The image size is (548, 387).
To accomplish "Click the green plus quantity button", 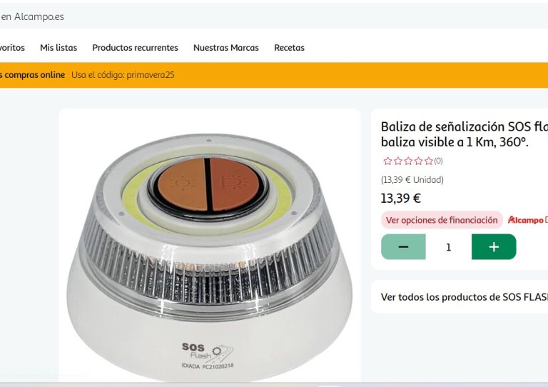I will tap(494, 247).
